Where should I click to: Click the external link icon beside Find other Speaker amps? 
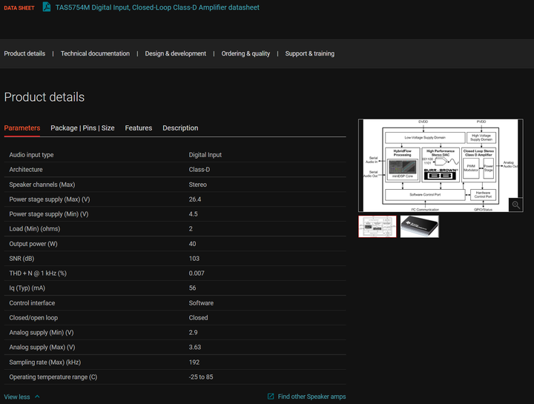[x=271, y=397]
